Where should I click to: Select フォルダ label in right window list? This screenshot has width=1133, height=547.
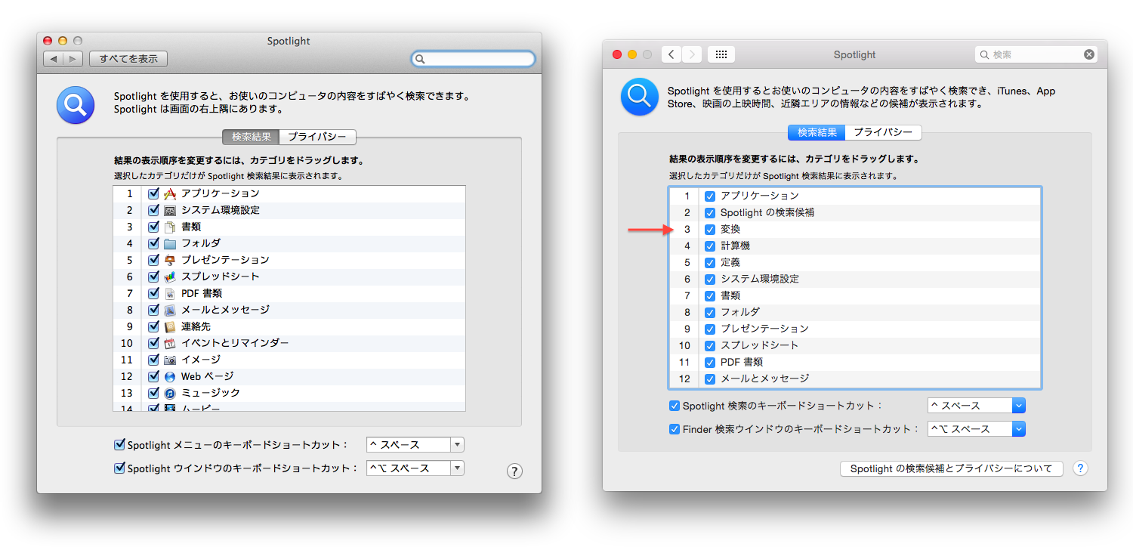point(740,313)
